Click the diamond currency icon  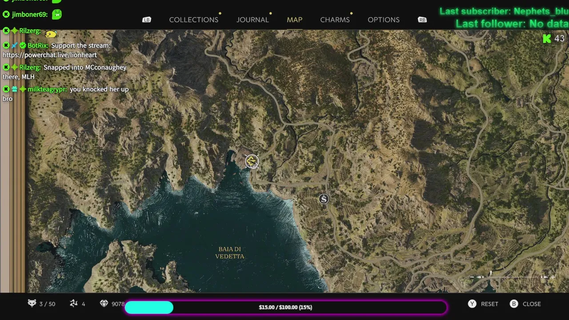pos(104,304)
